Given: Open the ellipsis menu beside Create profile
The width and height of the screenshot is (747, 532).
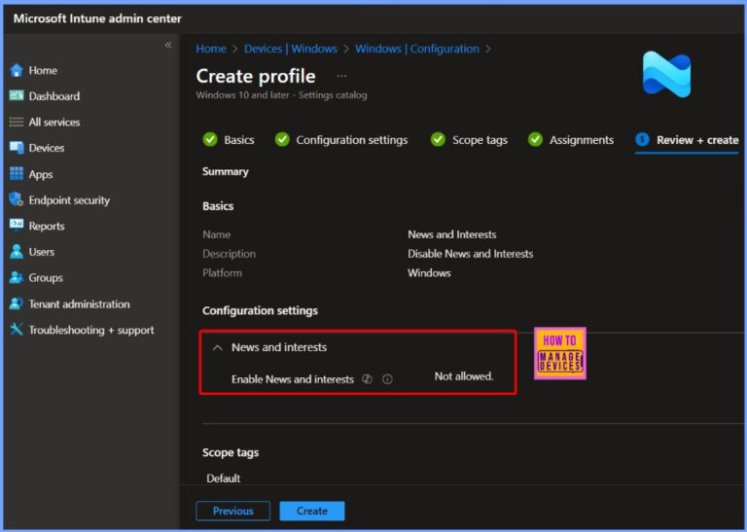Looking at the screenshot, I should [341, 76].
